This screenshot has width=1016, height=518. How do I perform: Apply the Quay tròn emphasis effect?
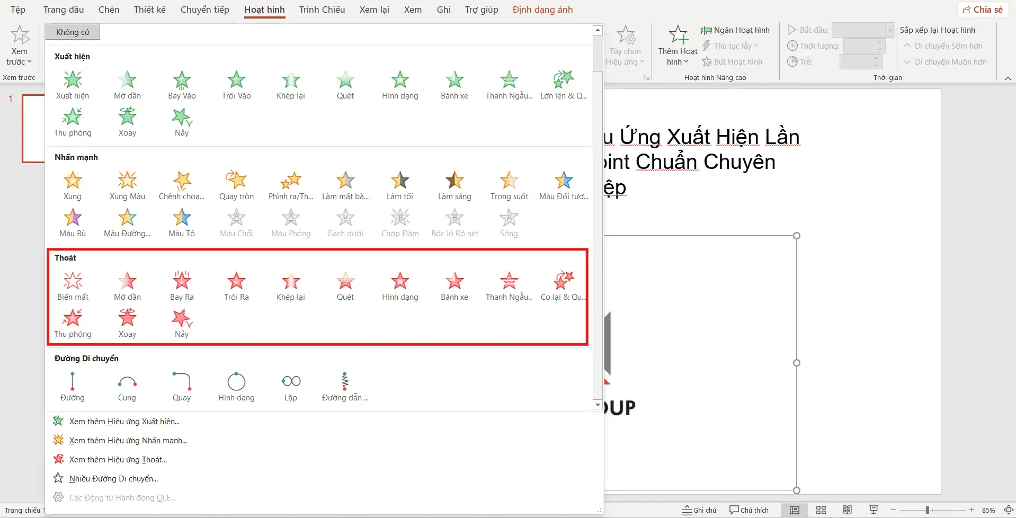point(236,185)
